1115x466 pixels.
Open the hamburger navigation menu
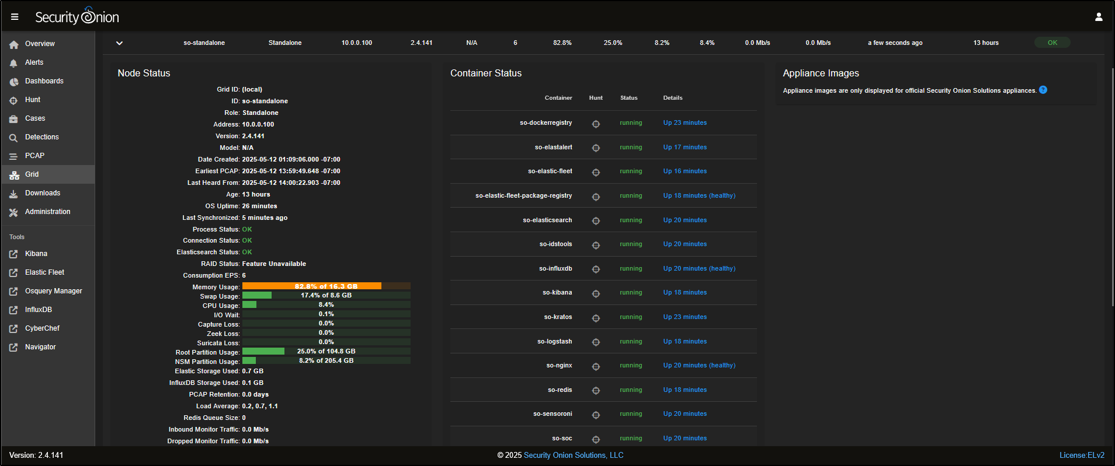tap(15, 17)
